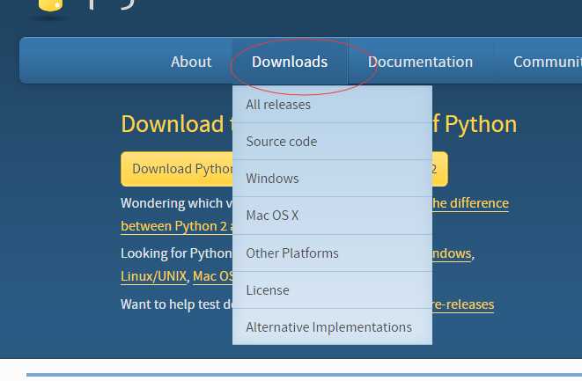
Task: Click the Python logo icon
Action: click(50, 7)
